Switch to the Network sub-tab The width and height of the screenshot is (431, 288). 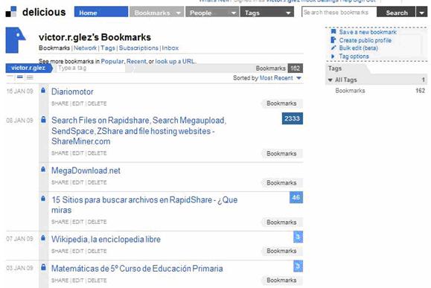(85, 48)
